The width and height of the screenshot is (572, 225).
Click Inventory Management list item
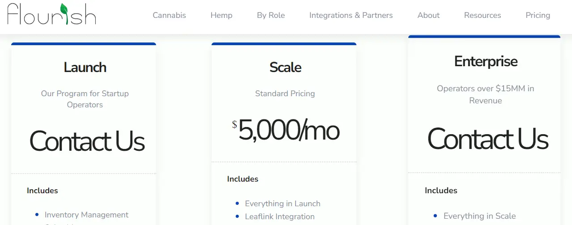[x=86, y=215]
